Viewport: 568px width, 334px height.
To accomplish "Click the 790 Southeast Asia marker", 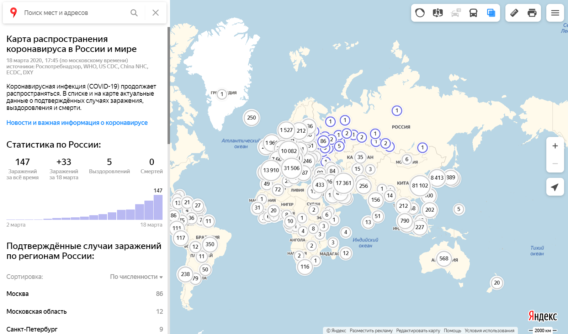I will click(405, 221).
